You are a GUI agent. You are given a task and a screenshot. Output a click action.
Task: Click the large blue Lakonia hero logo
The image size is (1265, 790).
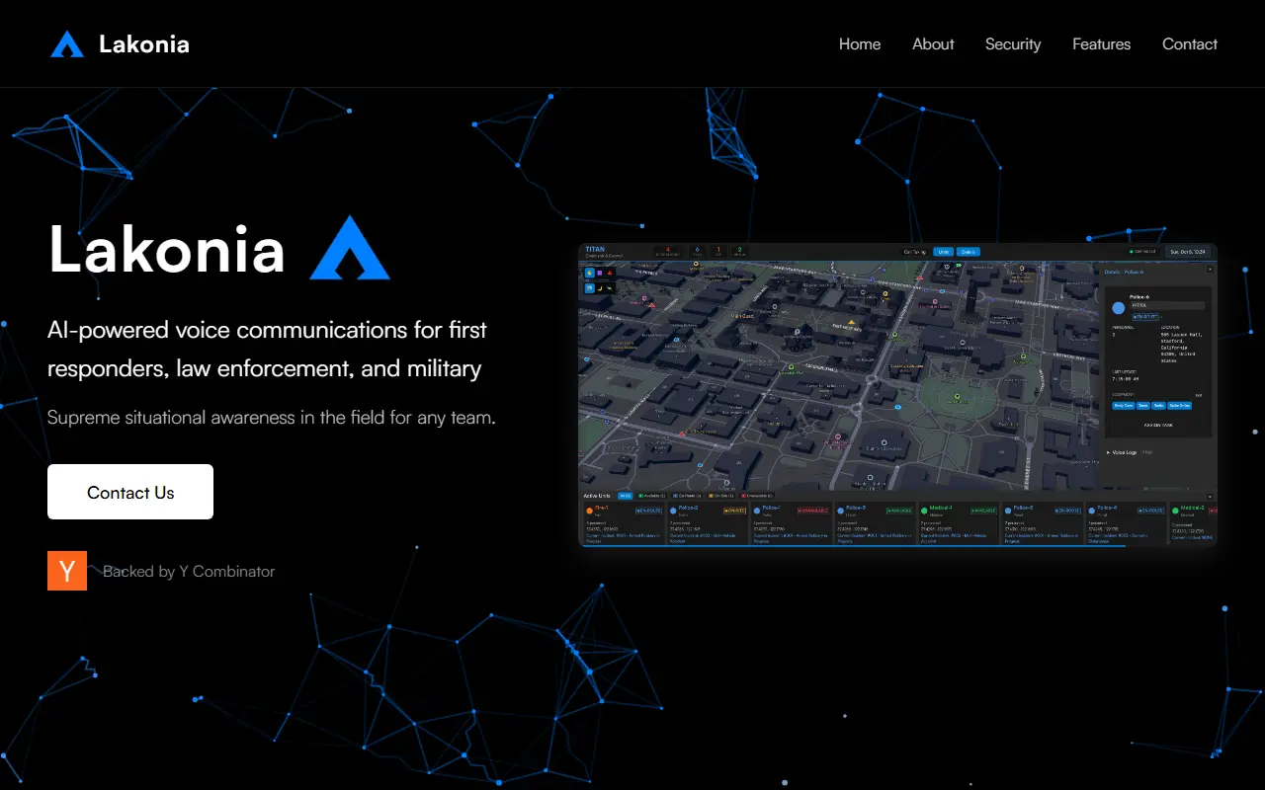350,249
